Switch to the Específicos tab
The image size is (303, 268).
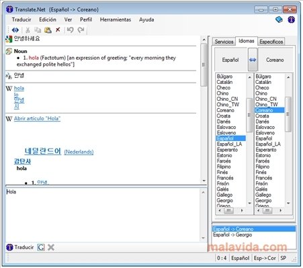[271, 42]
